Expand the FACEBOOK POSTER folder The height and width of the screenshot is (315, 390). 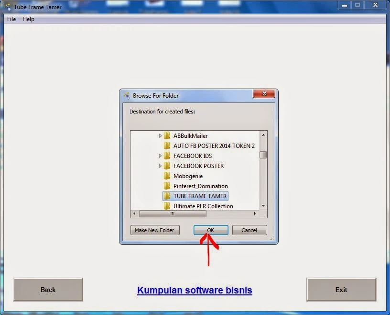[160, 166]
